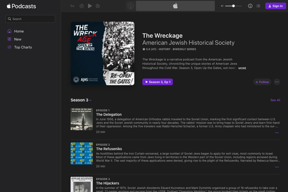The image size is (288, 192).
Task: Click the '23 min' duration text
Action: coord(101,132)
